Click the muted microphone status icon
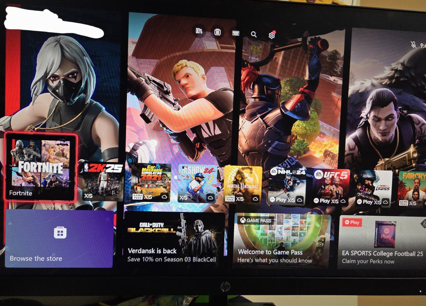Screen dimensions: 426x306 coord(413,45)
